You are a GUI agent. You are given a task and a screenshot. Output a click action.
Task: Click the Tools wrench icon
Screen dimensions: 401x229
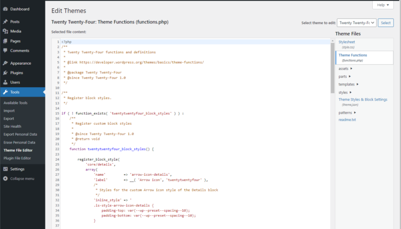click(5, 92)
